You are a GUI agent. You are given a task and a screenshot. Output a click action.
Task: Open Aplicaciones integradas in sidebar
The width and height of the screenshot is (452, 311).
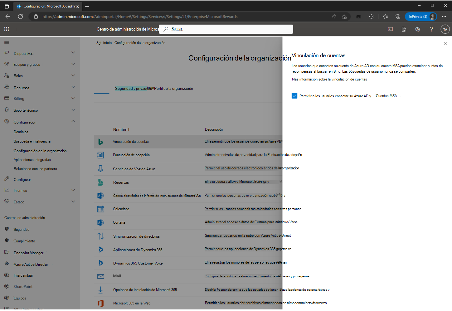32,160
